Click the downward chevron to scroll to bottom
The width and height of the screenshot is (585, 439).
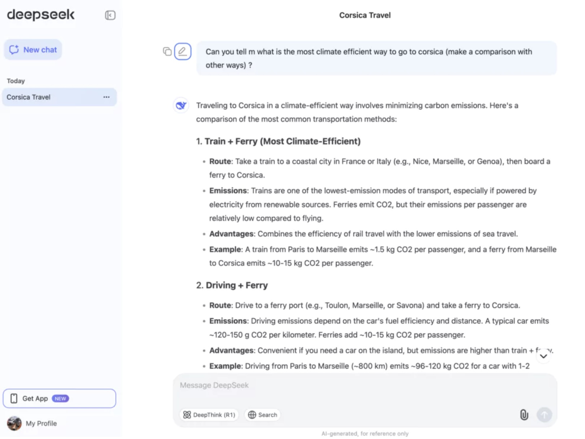pos(543,356)
